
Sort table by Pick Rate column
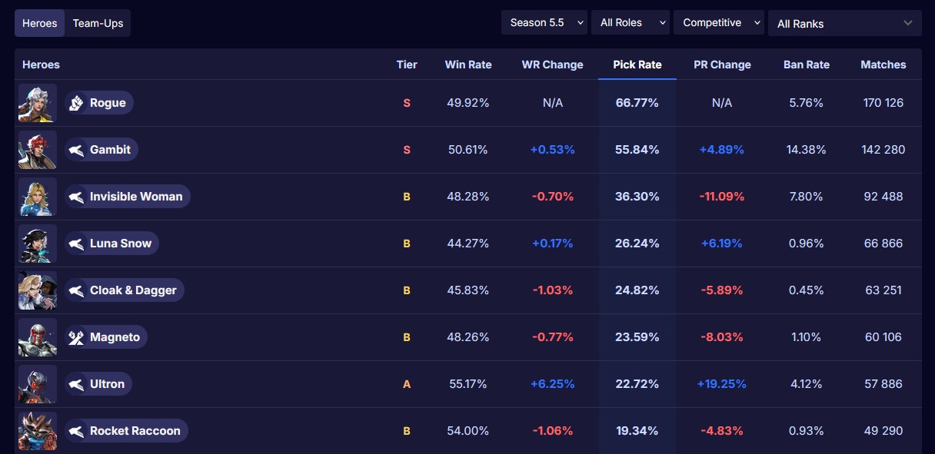pyautogui.click(x=637, y=65)
